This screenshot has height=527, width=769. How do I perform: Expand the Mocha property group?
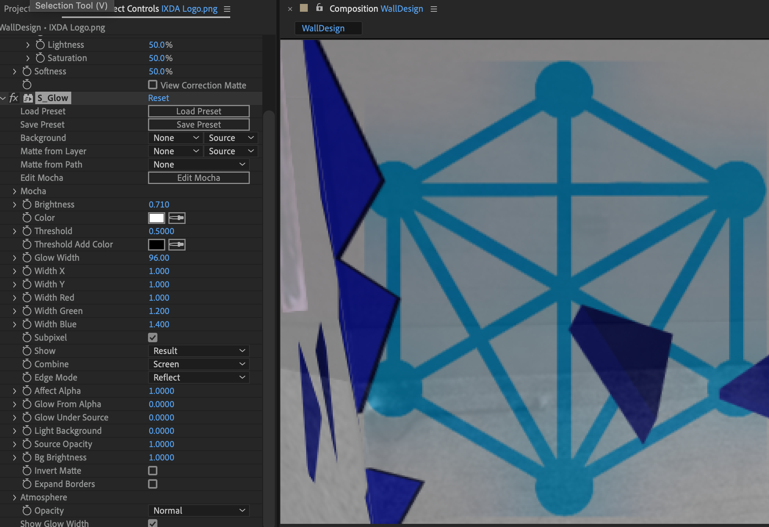pos(14,191)
